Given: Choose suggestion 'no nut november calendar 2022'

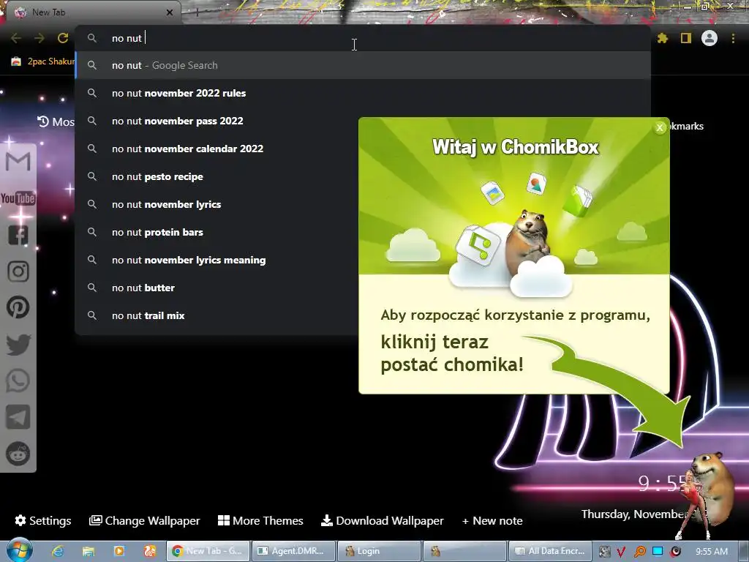Looking at the screenshot, I should coord(217,149).
